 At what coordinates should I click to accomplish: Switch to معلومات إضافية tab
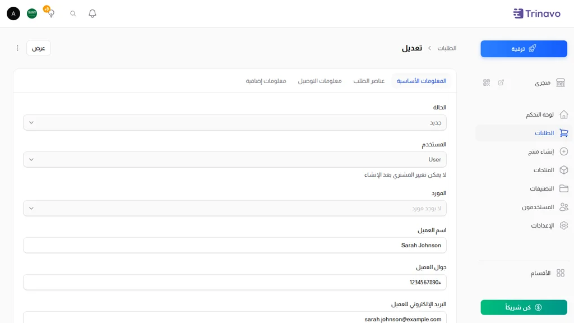[x=266, y=81]
